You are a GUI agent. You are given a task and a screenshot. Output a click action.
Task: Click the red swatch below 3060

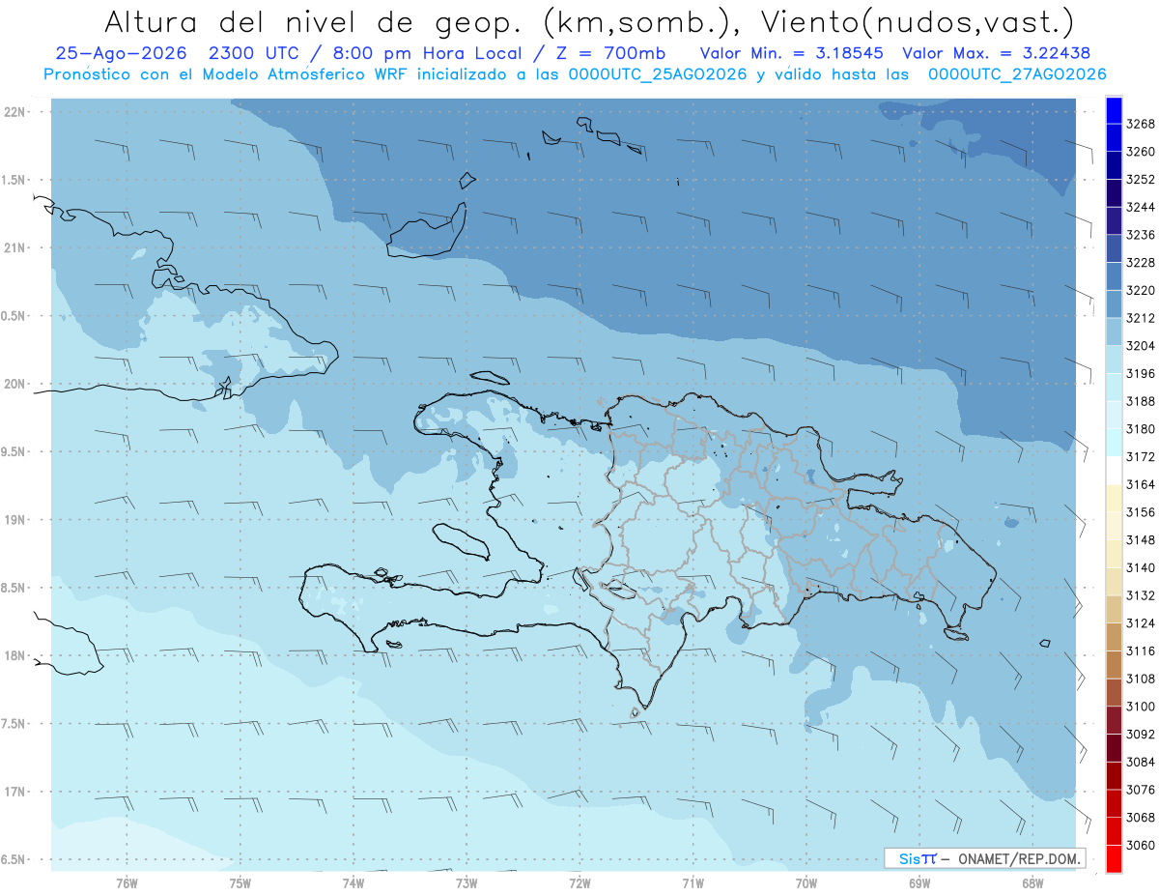(x=1114, y=858)
